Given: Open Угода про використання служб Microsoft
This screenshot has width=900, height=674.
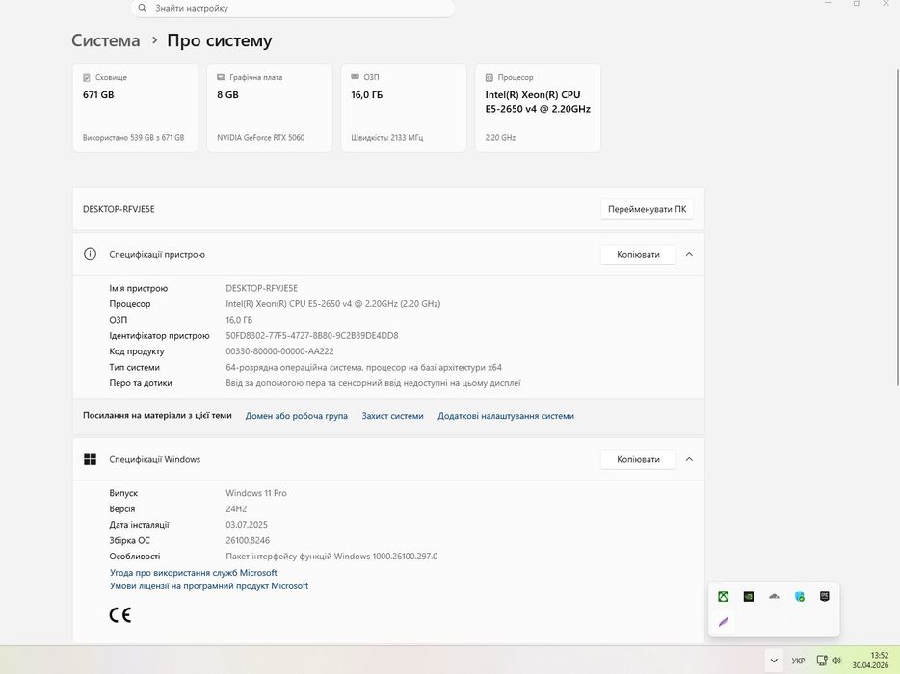Looking at the screenshot, I should coord(194,573).
